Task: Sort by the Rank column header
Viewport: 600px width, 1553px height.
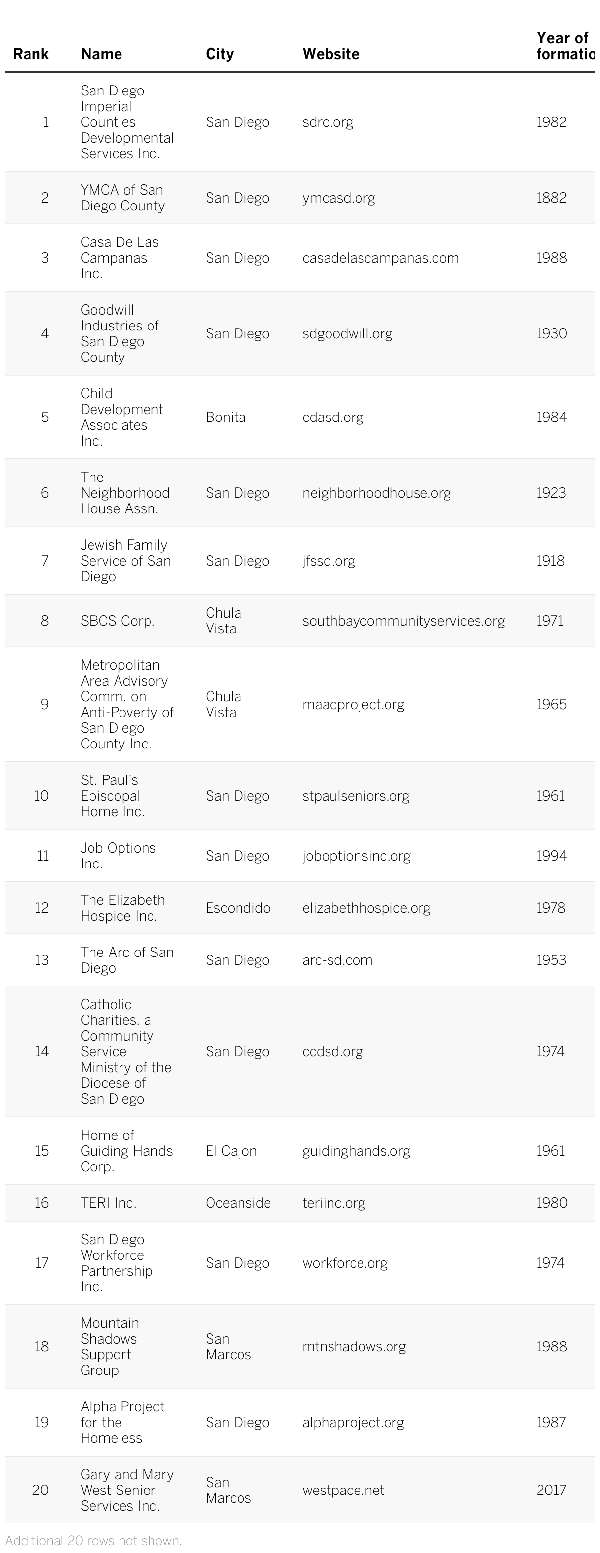Action: (31, 54)
